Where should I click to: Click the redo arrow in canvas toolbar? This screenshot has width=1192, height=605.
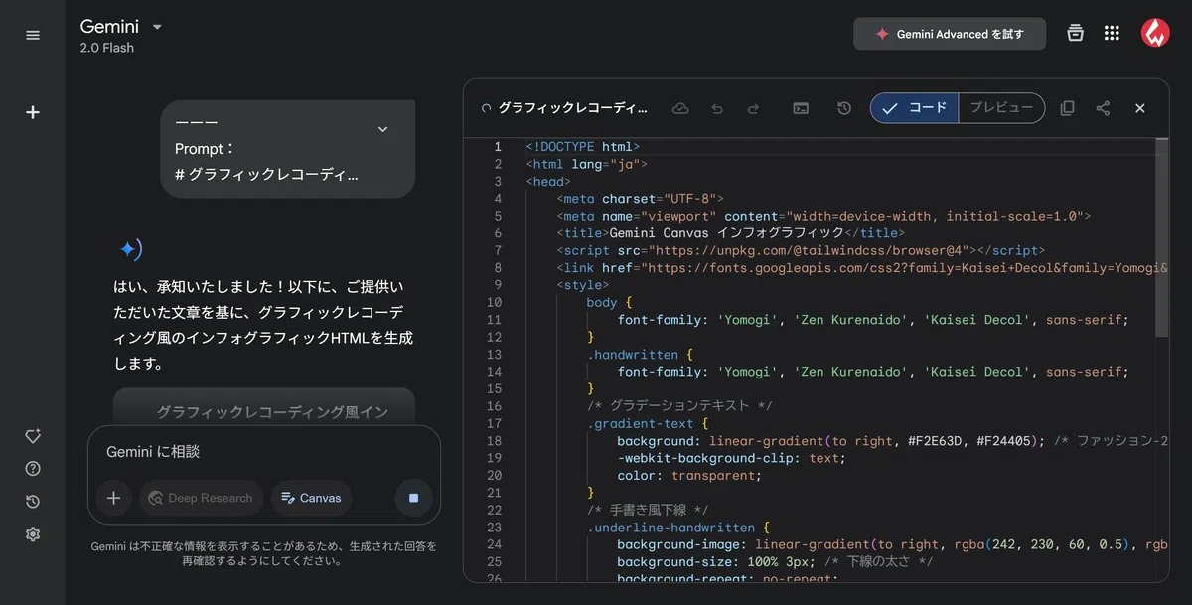pyautogui.click(x=753, y=108)
